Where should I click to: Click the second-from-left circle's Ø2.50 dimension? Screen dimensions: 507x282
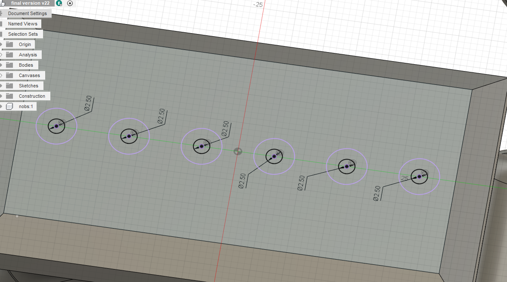tap(161, 116)
